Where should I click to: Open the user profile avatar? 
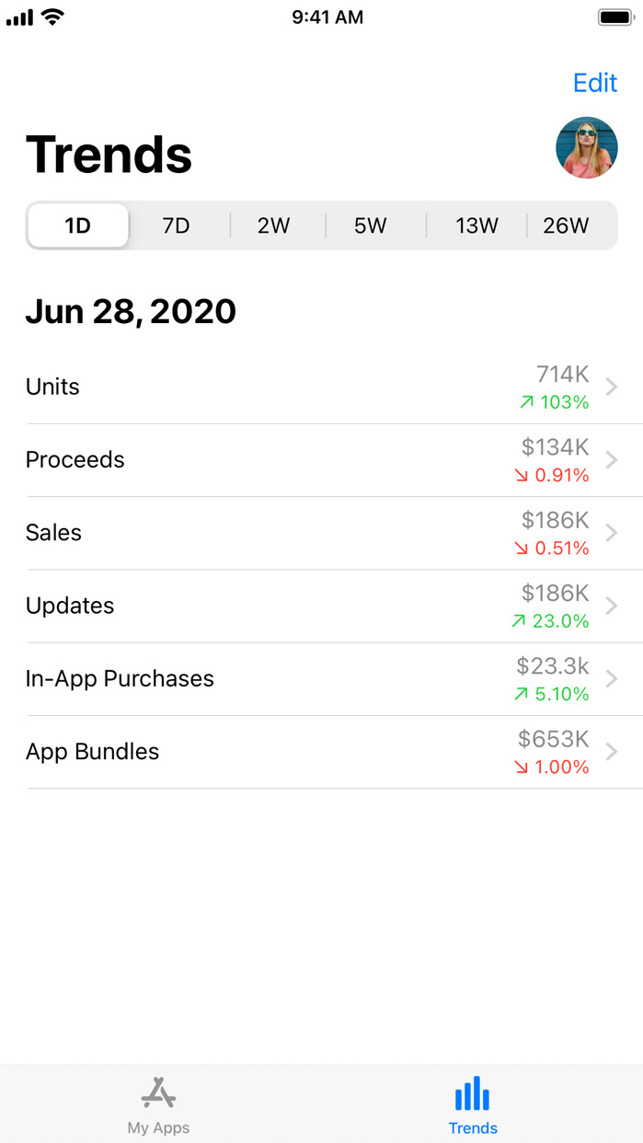click(586, 147)
